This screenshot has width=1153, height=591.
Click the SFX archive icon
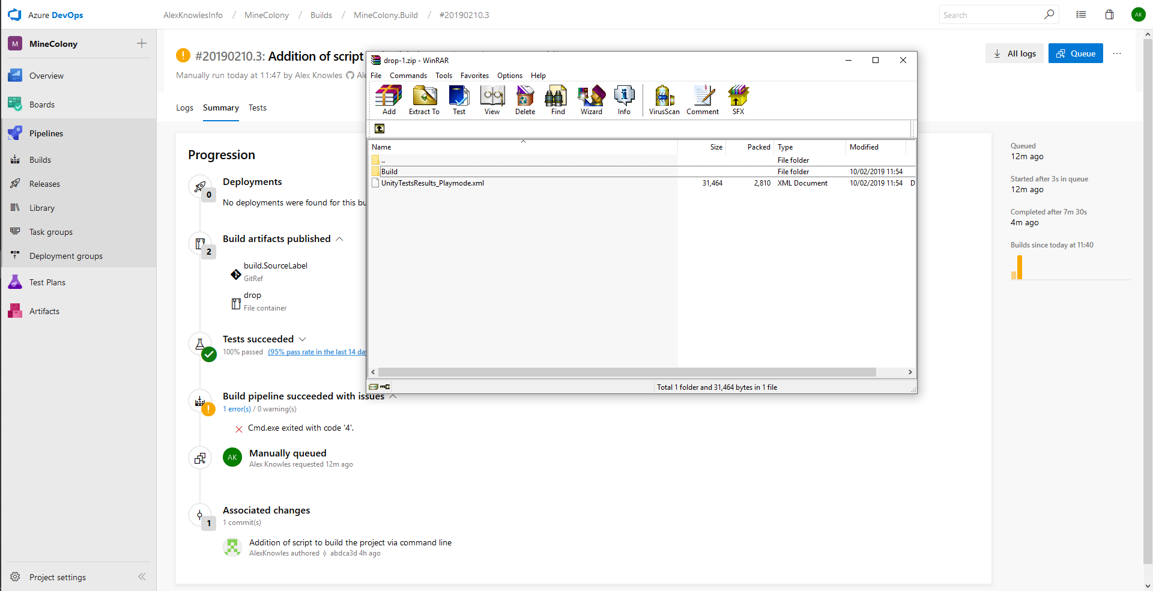(x=738, y=100)
